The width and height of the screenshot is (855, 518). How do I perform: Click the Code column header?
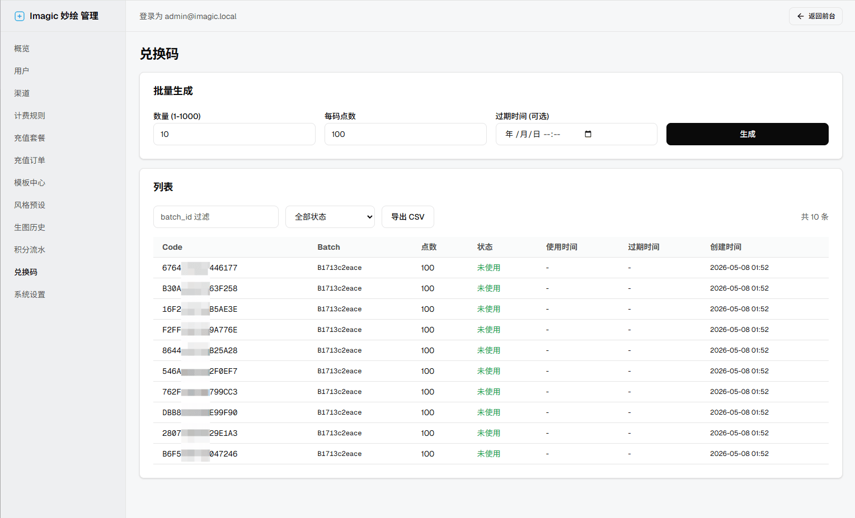pyautogui.click(x=172, y=247)
